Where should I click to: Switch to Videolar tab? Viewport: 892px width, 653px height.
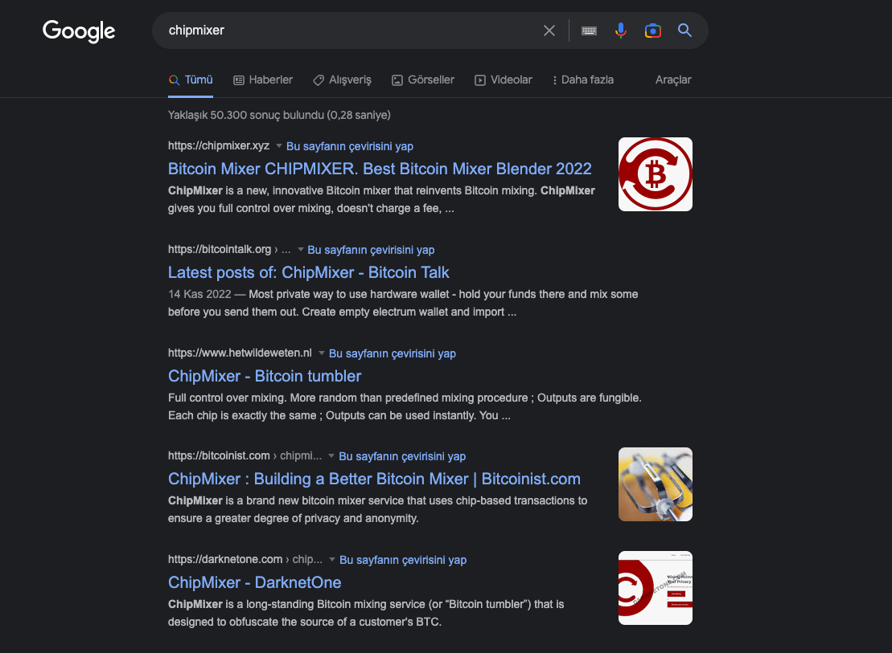pyautogui.click(x=504, y=80)
